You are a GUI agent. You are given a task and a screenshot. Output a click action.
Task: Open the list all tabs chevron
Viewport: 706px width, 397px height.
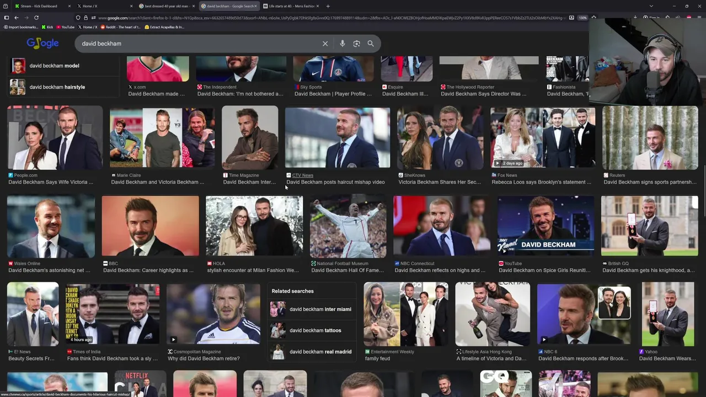click(x=651, y=6)
